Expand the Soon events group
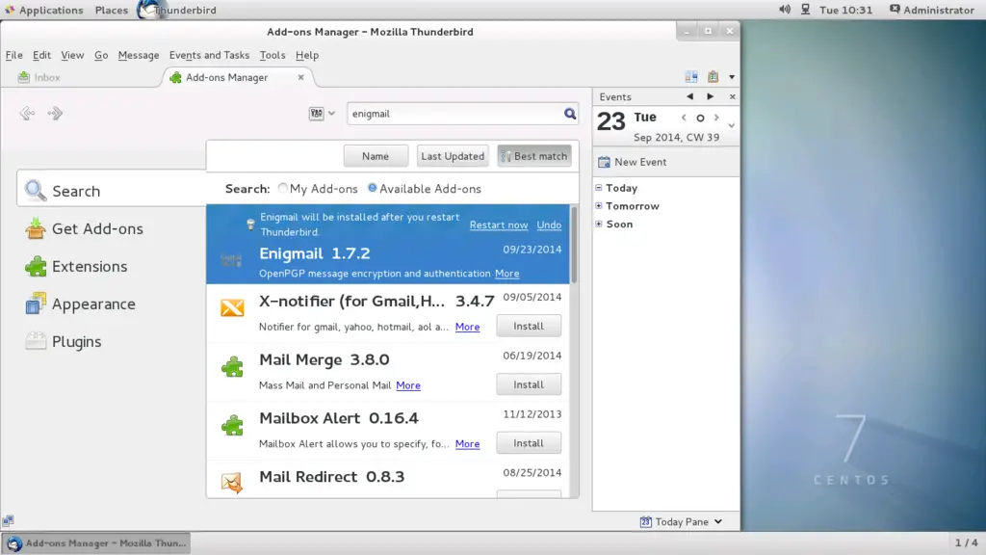 (599, 224)
